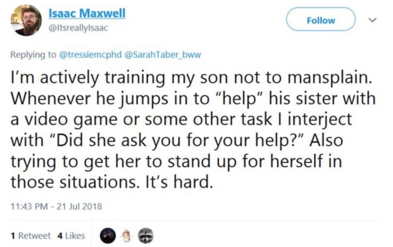Expand the chevron menu beside Follow

[x=372, y=20]
